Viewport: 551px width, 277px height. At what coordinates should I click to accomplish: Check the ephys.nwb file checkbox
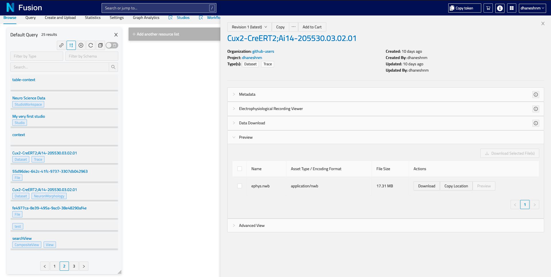pyautogui.click(x=240, y=186)
